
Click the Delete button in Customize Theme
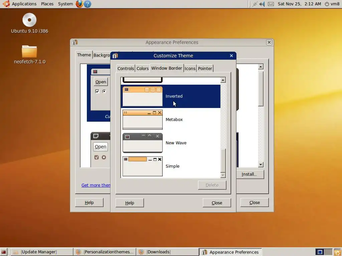click(x=212, y=185)
